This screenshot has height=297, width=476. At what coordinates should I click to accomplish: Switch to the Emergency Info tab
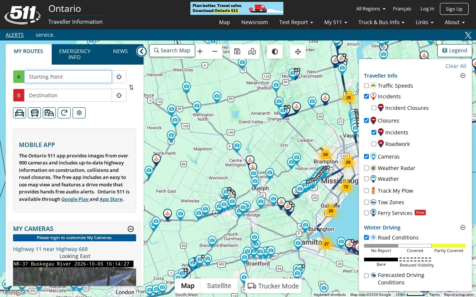pos(75,54)
